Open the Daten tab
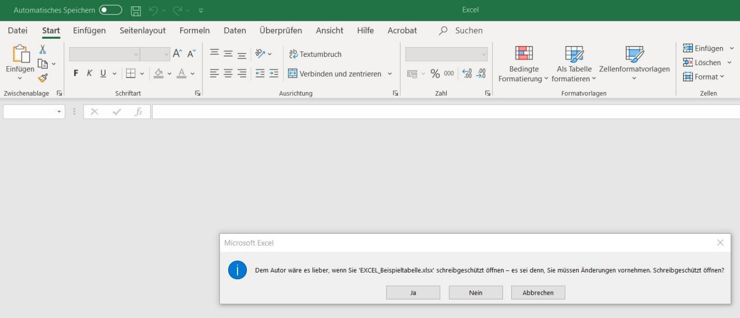 click(235, 31)
